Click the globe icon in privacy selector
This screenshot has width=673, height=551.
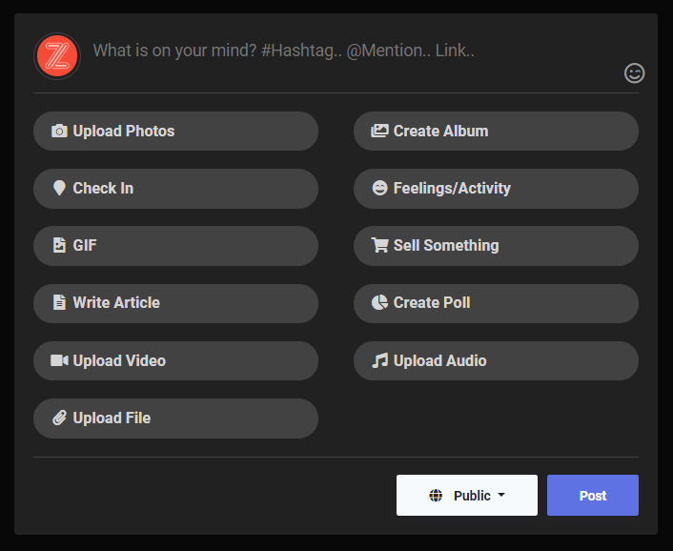(437, 496)
